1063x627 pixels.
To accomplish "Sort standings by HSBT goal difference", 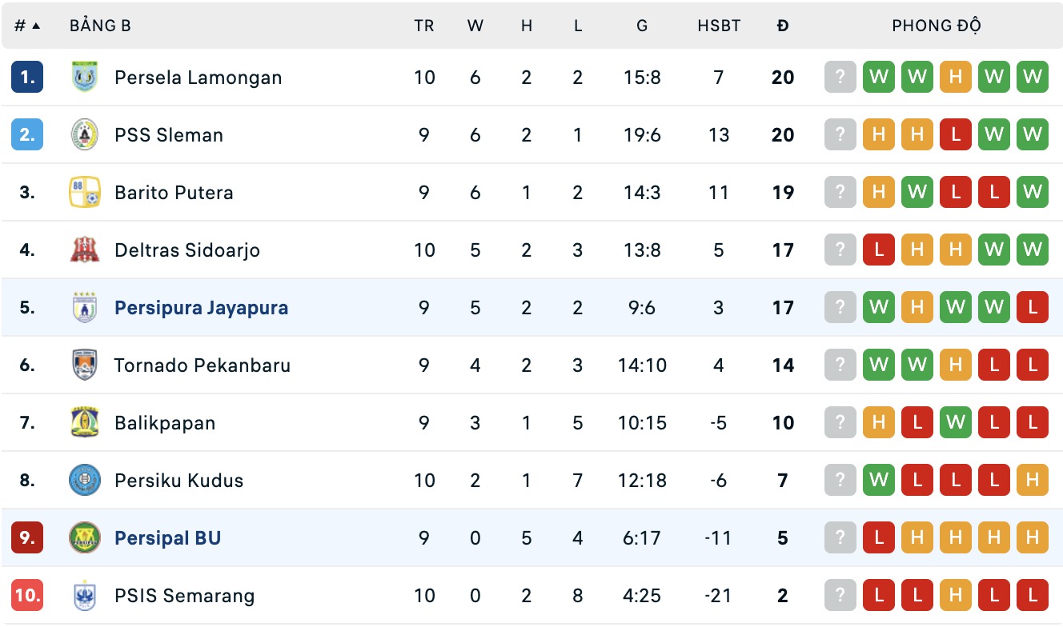I will click(719, 26).
